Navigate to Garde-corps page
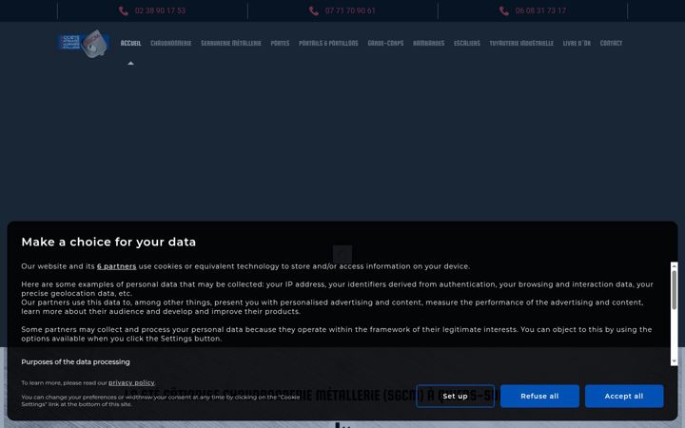Image resolution: width=685 pixels, height=428 pixels. coord(385,43)
